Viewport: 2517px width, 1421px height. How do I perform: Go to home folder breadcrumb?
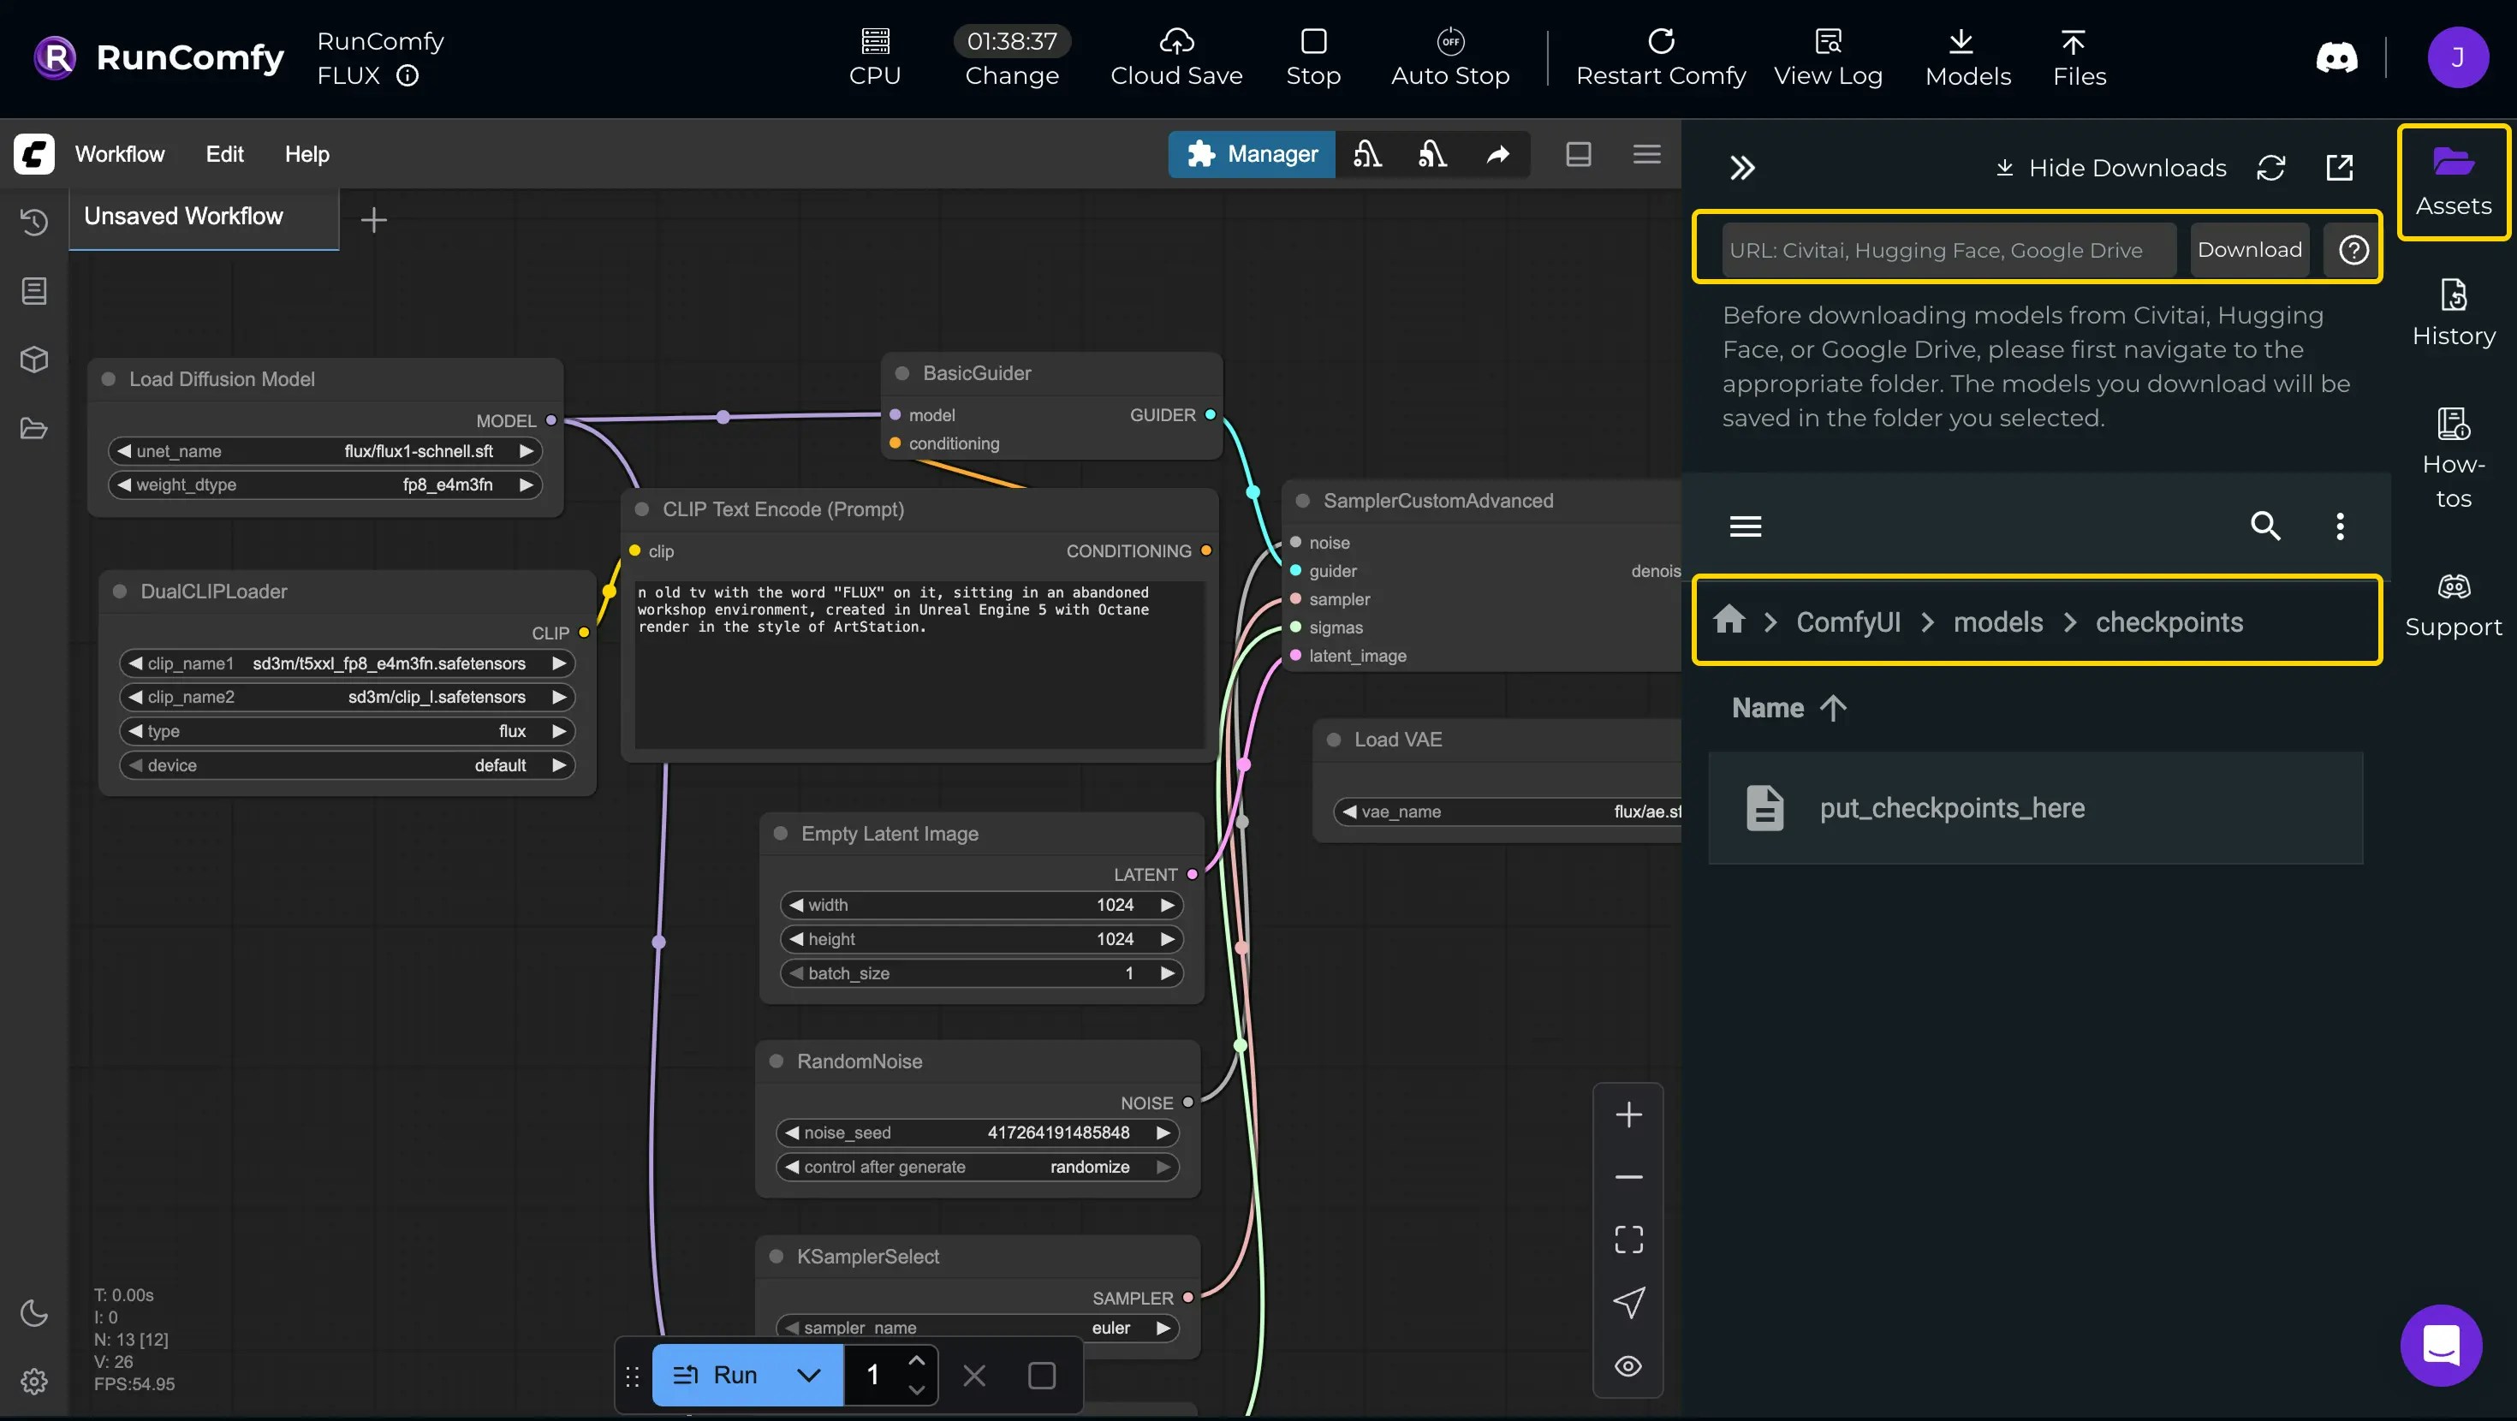pos(1729,620)
